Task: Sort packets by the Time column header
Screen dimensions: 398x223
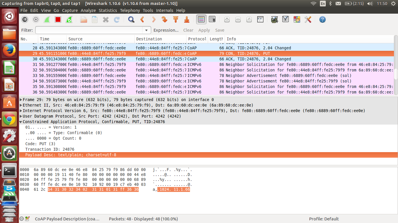Action: coord(52,39)
